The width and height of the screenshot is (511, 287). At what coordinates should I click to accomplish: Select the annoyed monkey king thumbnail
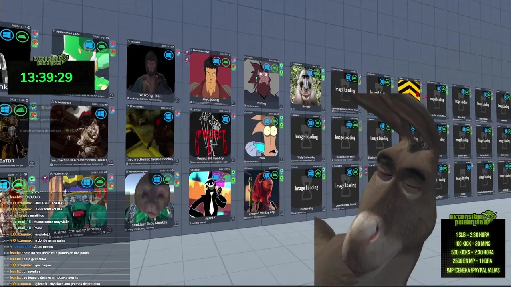[261, 191]
